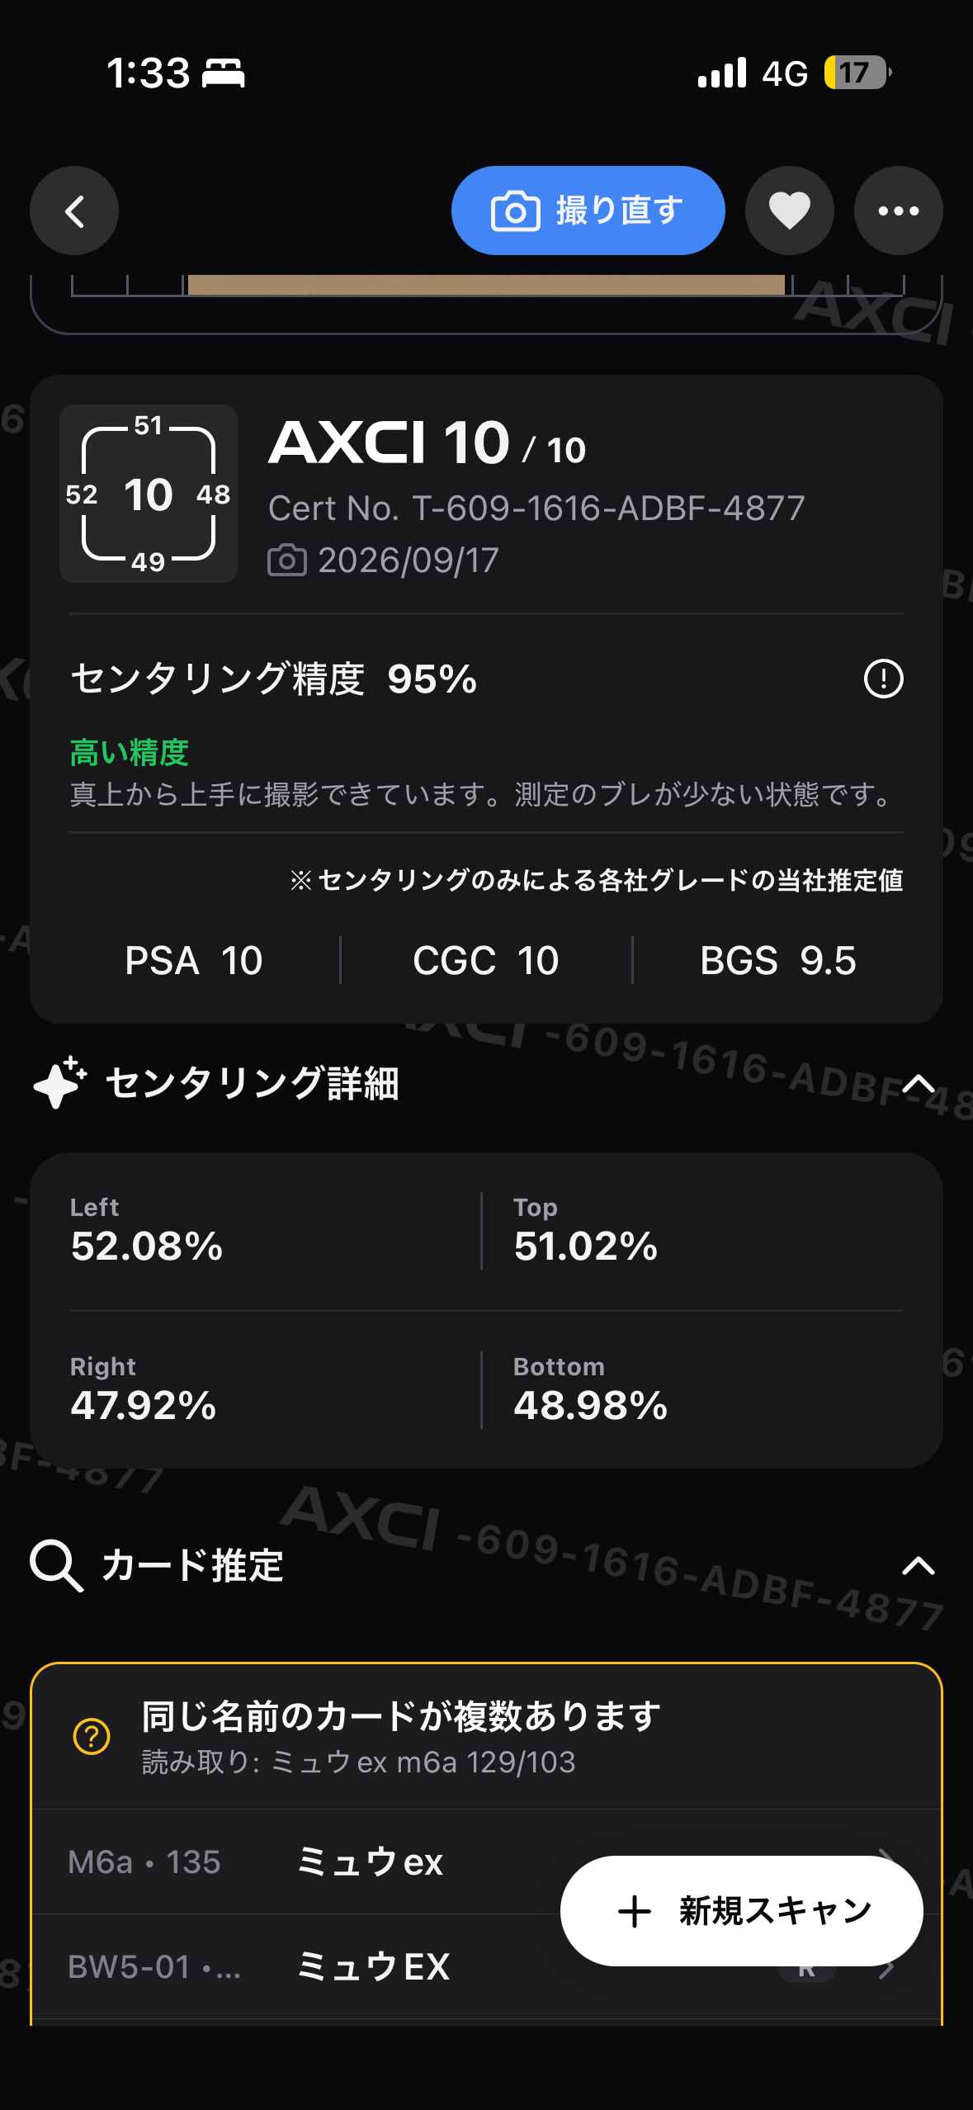973x2110 pixels.
Task: Start a new scan with 新規スキャン
Action: tap(741, 1911)
